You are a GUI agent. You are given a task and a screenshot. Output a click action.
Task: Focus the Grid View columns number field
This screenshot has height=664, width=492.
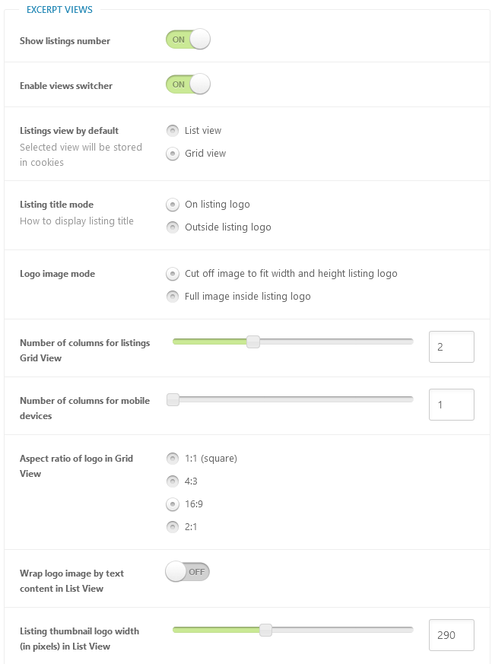[452, 347]
